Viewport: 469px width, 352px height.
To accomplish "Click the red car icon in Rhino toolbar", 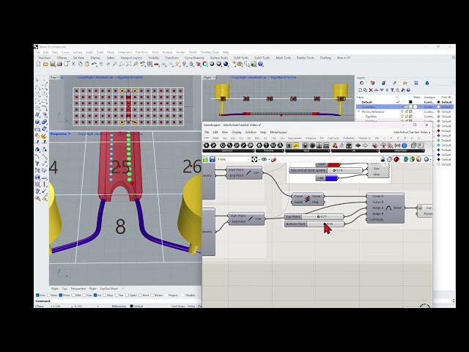I will point(157,64).
